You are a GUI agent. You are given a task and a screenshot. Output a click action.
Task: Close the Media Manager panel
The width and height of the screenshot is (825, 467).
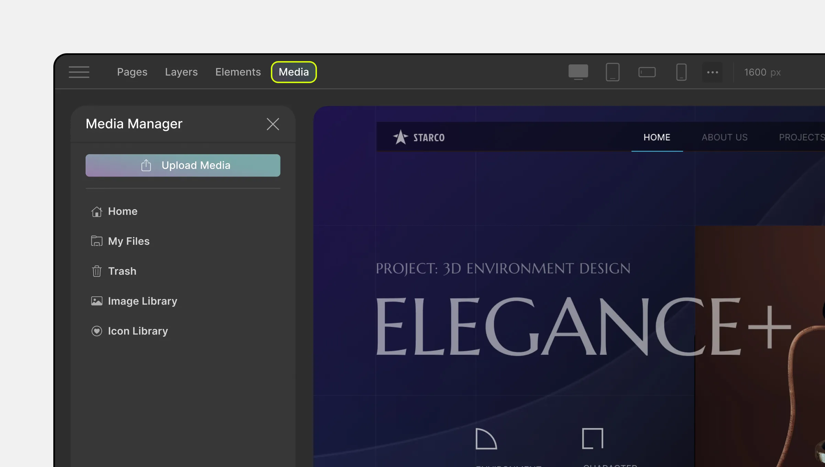(273, 124)
